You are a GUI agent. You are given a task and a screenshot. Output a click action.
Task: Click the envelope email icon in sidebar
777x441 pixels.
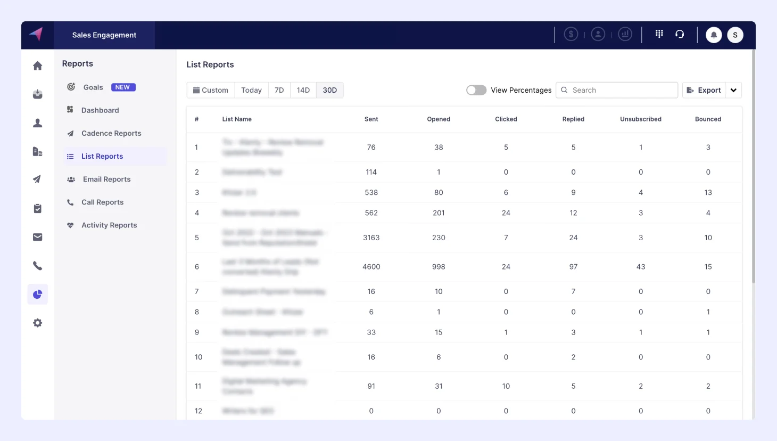pos(37,237)
